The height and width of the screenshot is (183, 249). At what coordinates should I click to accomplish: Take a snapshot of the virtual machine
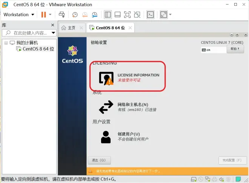click(x=75, y=15)
